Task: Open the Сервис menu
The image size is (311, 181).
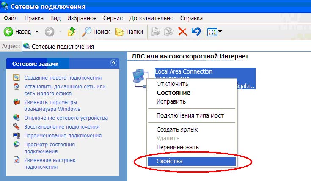Action: tap(113, 18)
